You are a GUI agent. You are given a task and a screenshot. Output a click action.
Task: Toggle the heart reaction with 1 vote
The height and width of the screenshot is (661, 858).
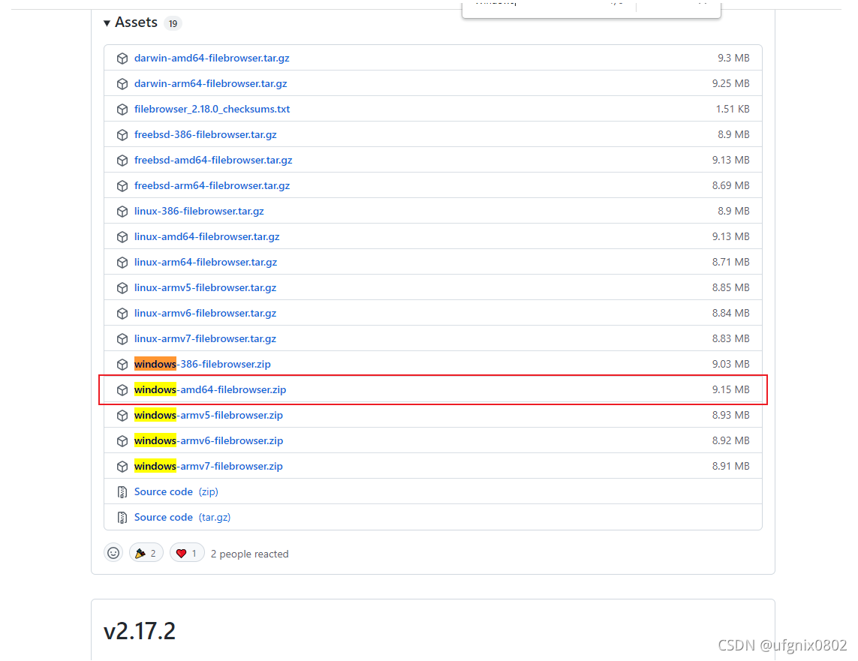click(x=187, y=553)
